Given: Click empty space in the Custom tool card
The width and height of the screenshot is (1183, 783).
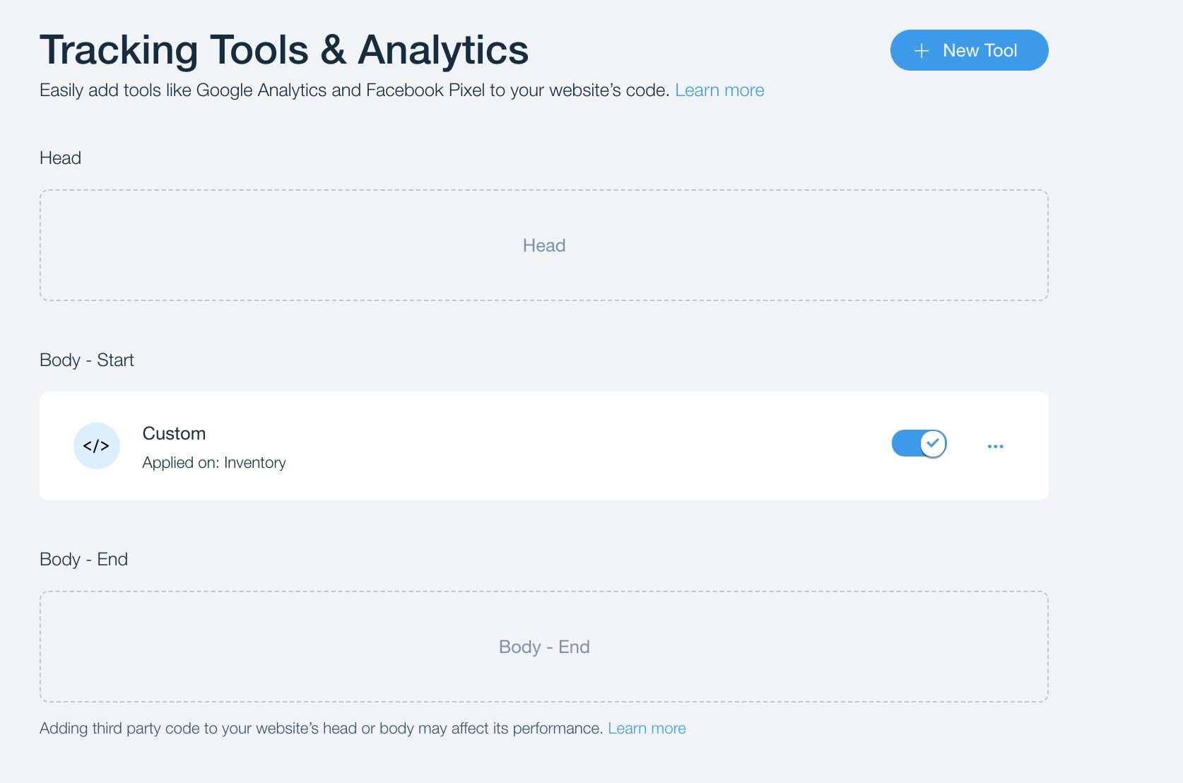Looking at the screenshot, I should [565, 446].
